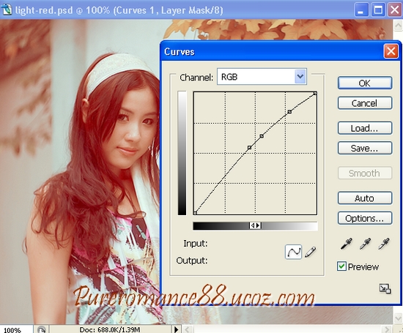Click the Save... button
Viewport: 403px width, 333px height.
[x=365, y=148]
